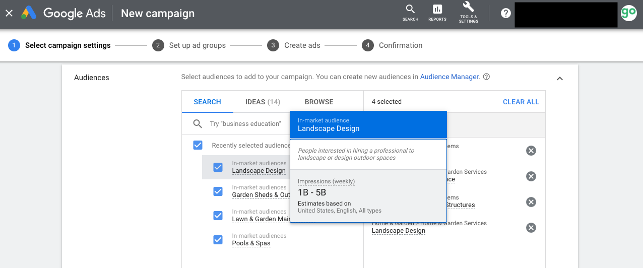Click the '4 selected' count text

coord(387,102)
